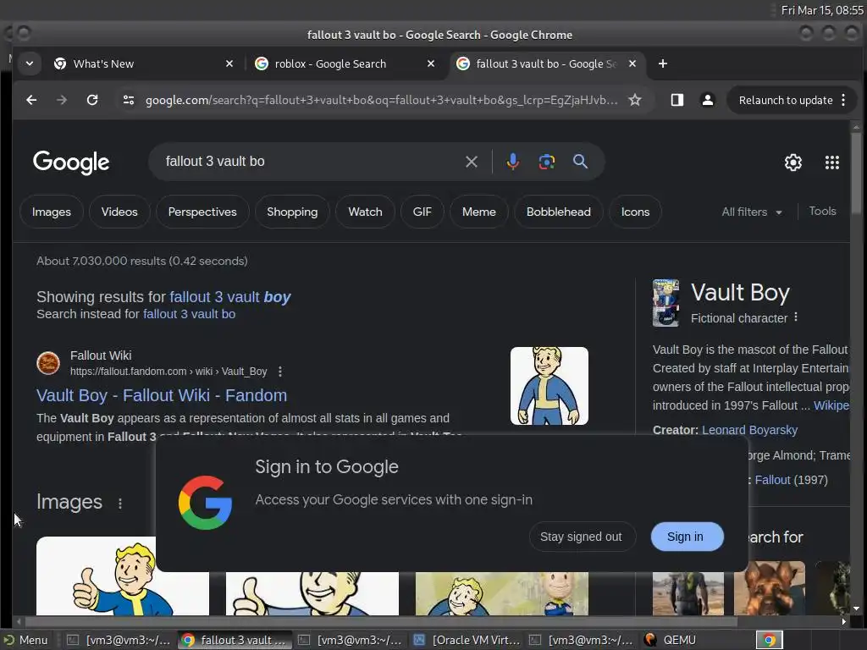Open Vault Boy - Fallout Wiki - Fandom result

[x=162, y=395]
